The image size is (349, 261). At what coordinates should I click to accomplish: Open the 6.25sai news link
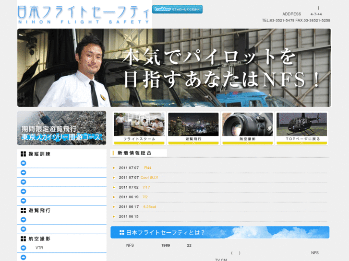coord(150,207)
